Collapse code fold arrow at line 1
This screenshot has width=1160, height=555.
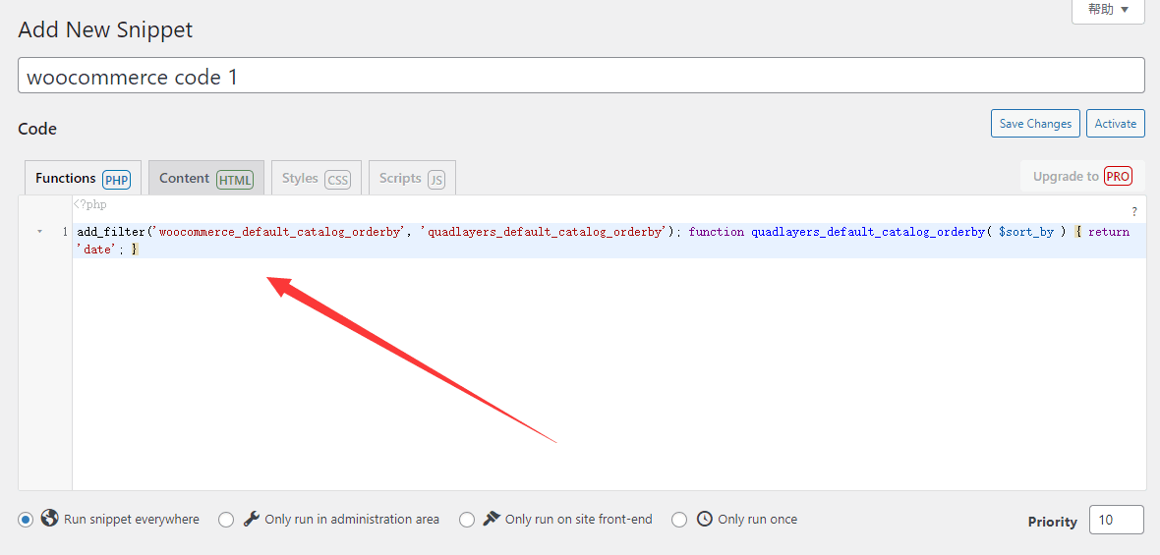click(39, 232)
